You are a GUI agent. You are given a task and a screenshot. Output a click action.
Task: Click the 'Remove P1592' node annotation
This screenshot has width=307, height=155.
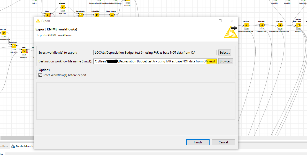(x=261, y=31)
